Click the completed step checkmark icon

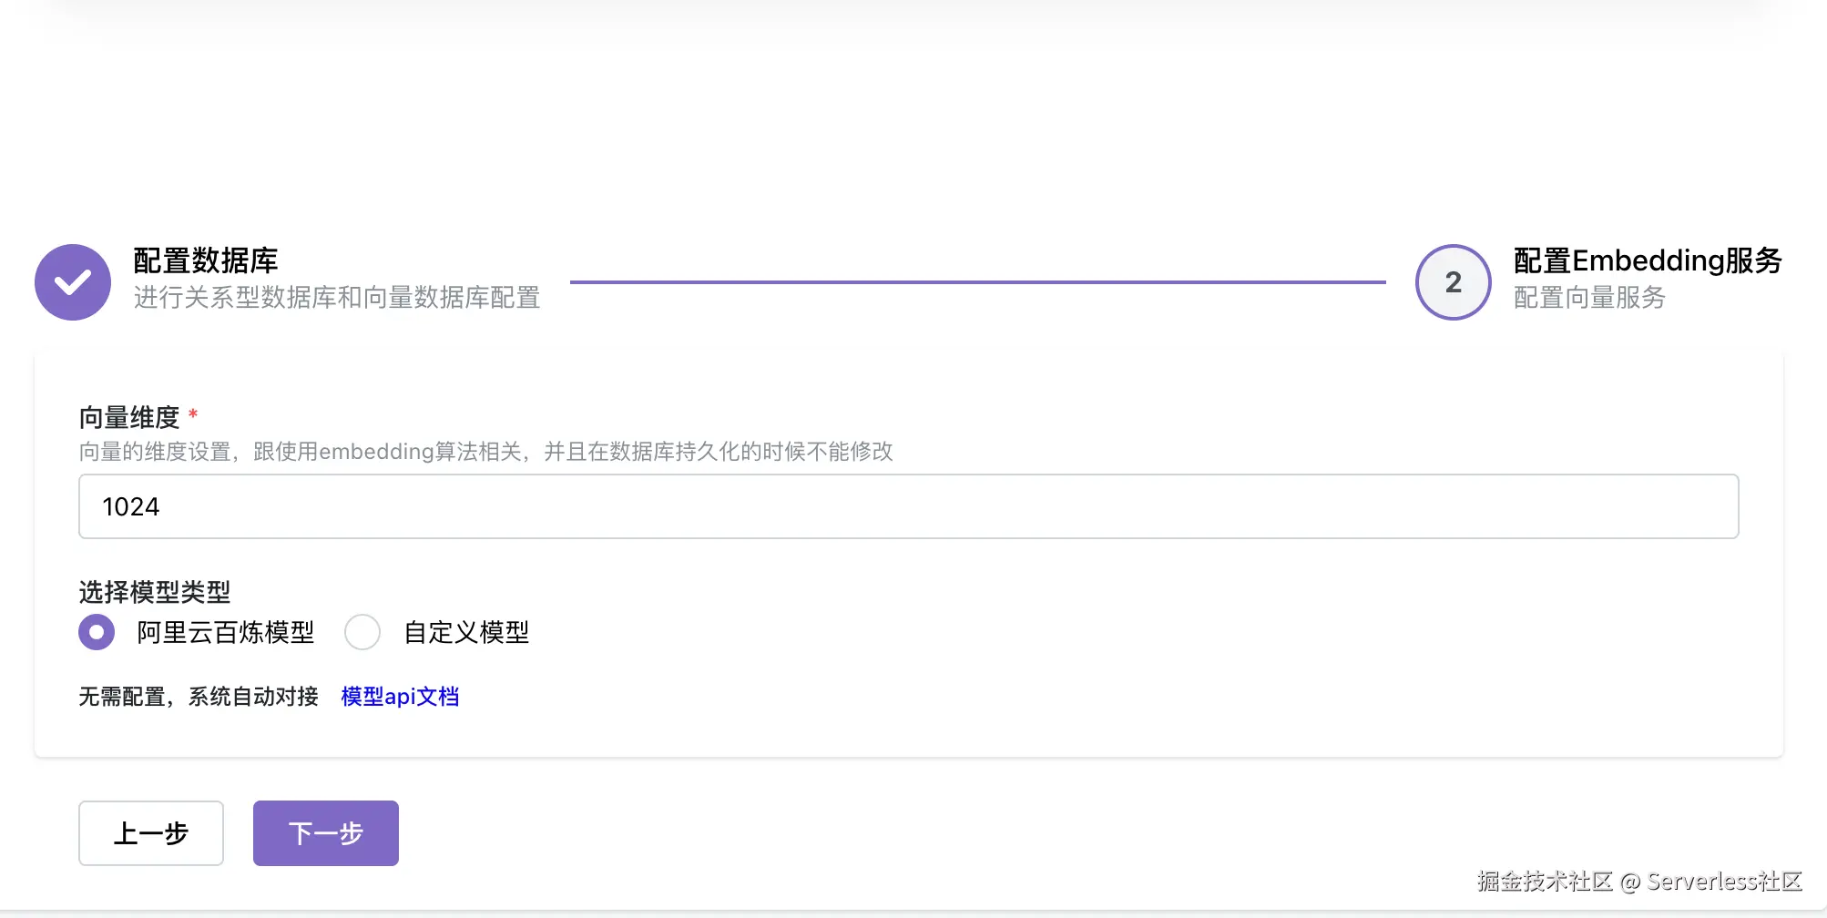(73, 282)
